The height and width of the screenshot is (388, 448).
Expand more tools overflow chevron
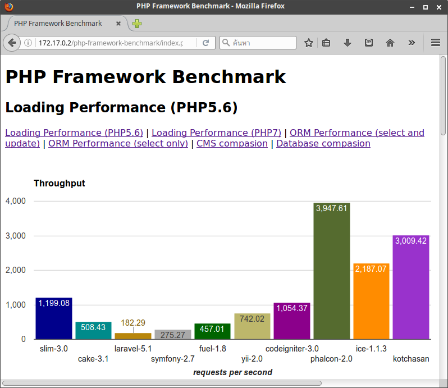click(412, 43)
